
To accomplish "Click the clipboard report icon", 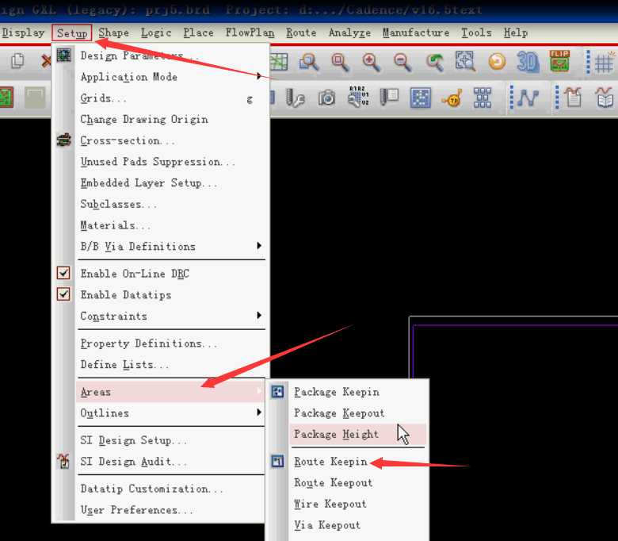I will pyautogui.click(x=574, y=98).
